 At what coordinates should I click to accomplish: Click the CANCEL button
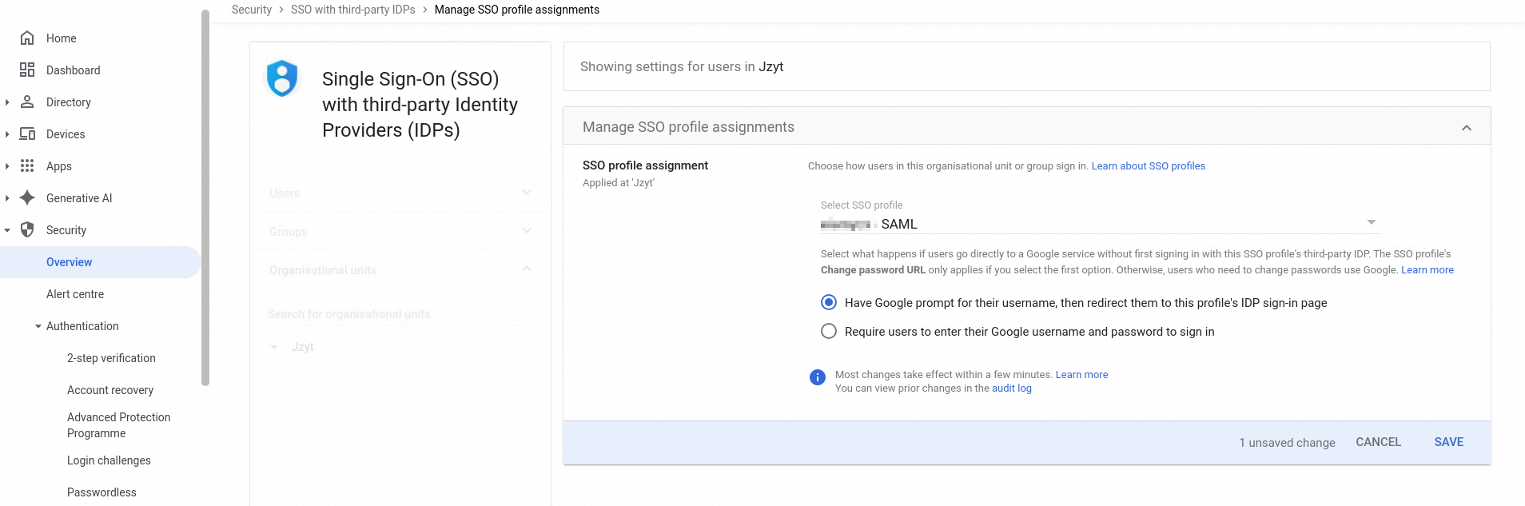click(1379, 442)
